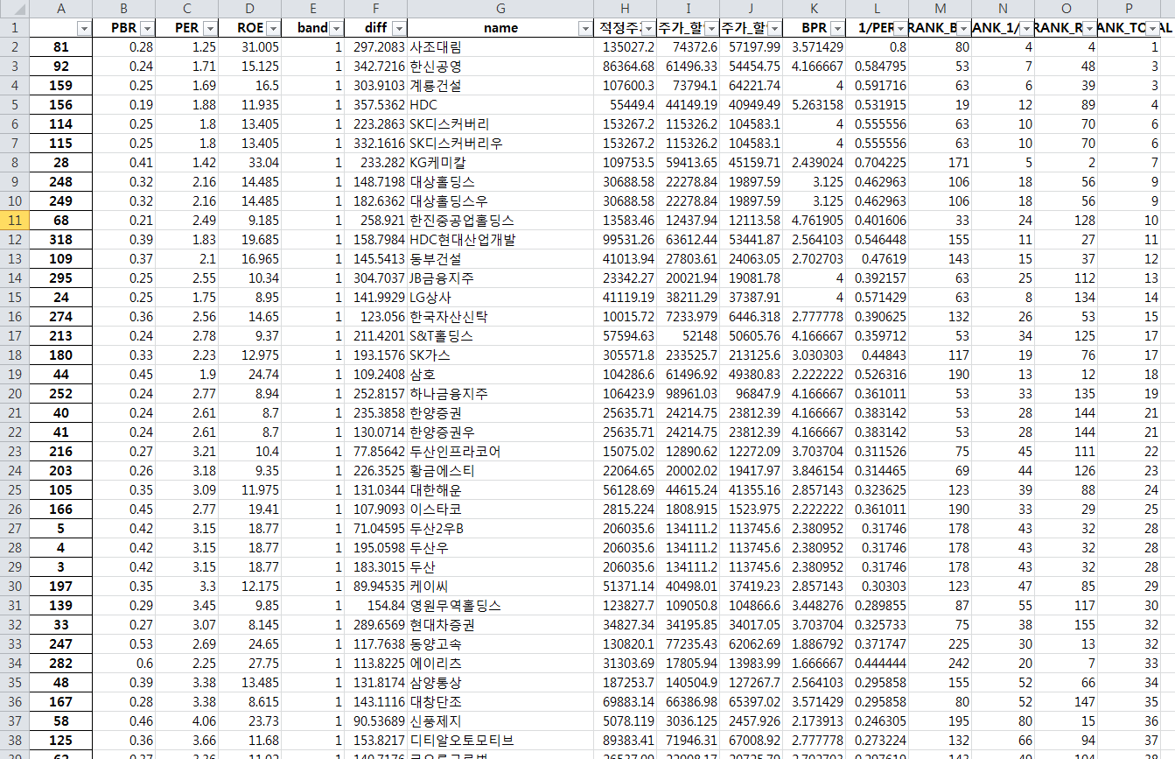This screenshot has width=1175, height=759.
Task: Click the name cell 대창단조
Action: tap(500, 702)
